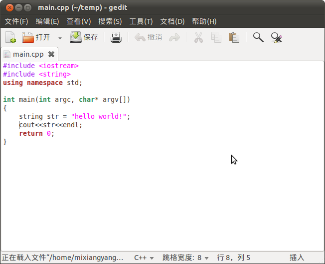This screenshot has height=264, width=325.
Task: Click on #include <string> line
Action: [x=37, y=74]
